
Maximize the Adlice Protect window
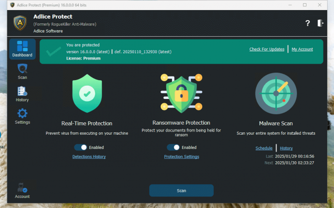[x=305, y=5]
